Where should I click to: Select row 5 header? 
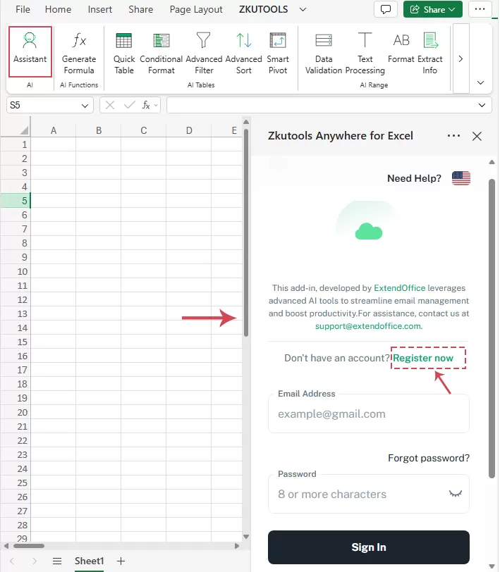(16, 201)
